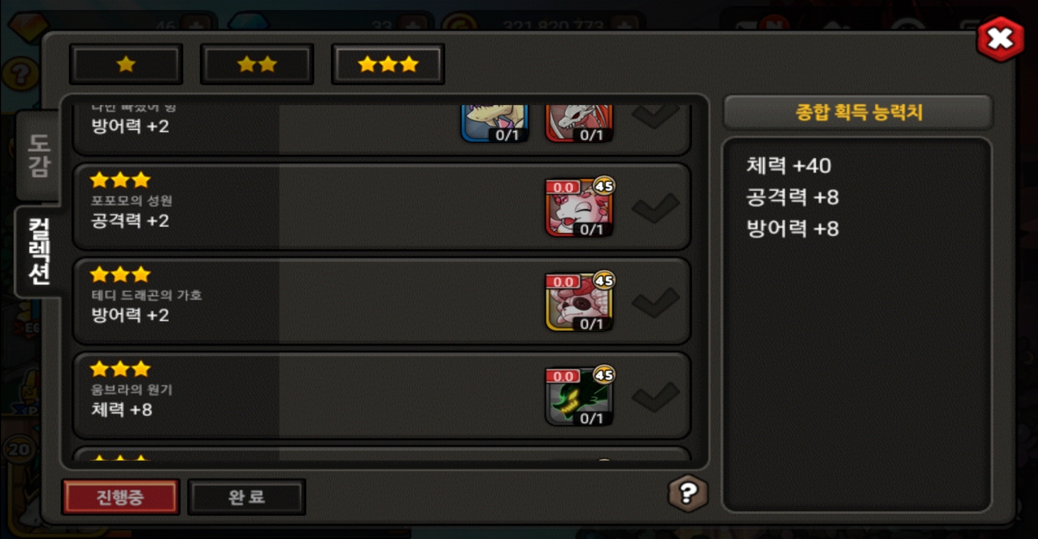Screen dimensions: 1038x539
Task: Toggle the checkmark for 포포모의 성원
Action: 655,207
